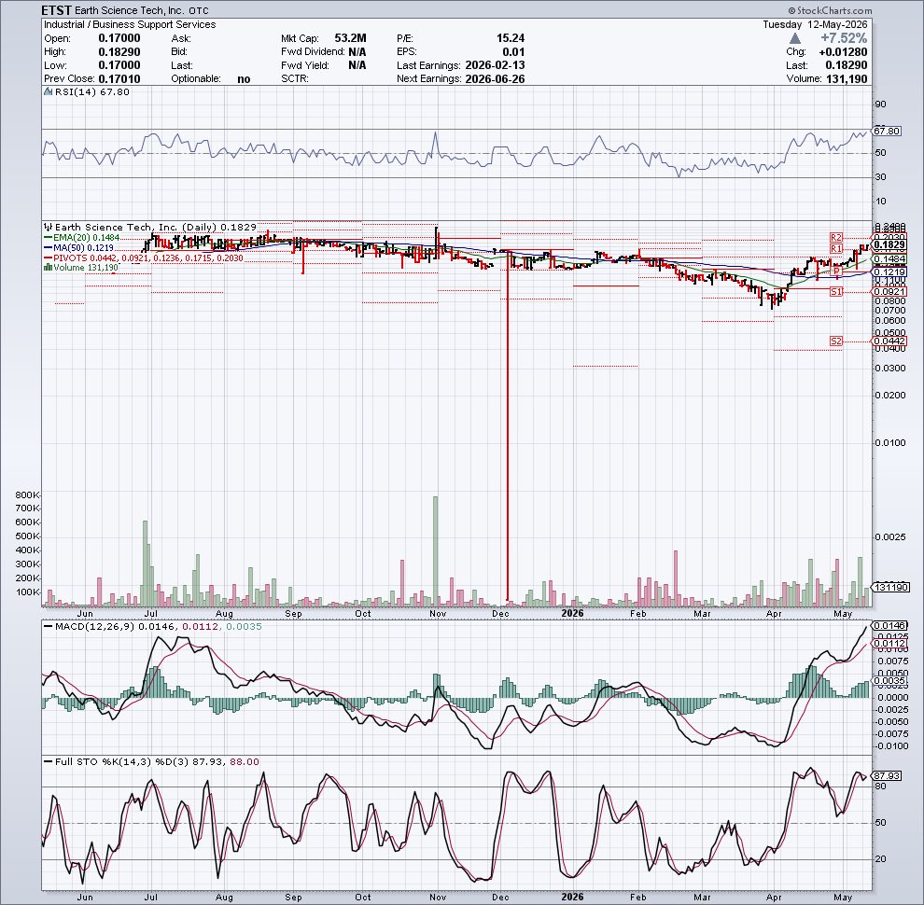Select Industrial / Business Support Services text
Screen dimensions: 924x905
[x=130, y=24]
